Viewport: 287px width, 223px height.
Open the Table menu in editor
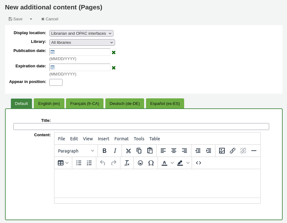click(155, 139)
